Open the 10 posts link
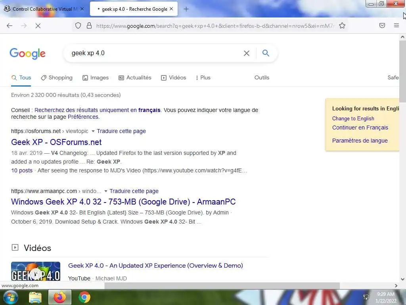 pyautogui.click(x=22, y=170)
